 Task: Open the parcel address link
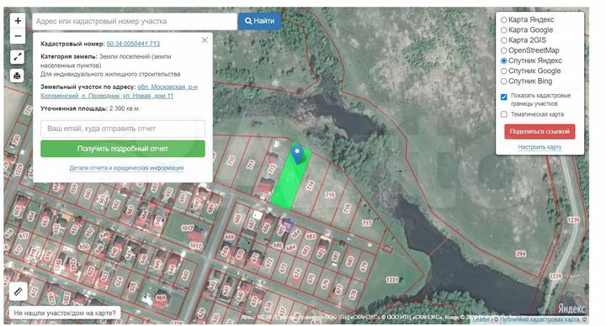pos(119,91)
